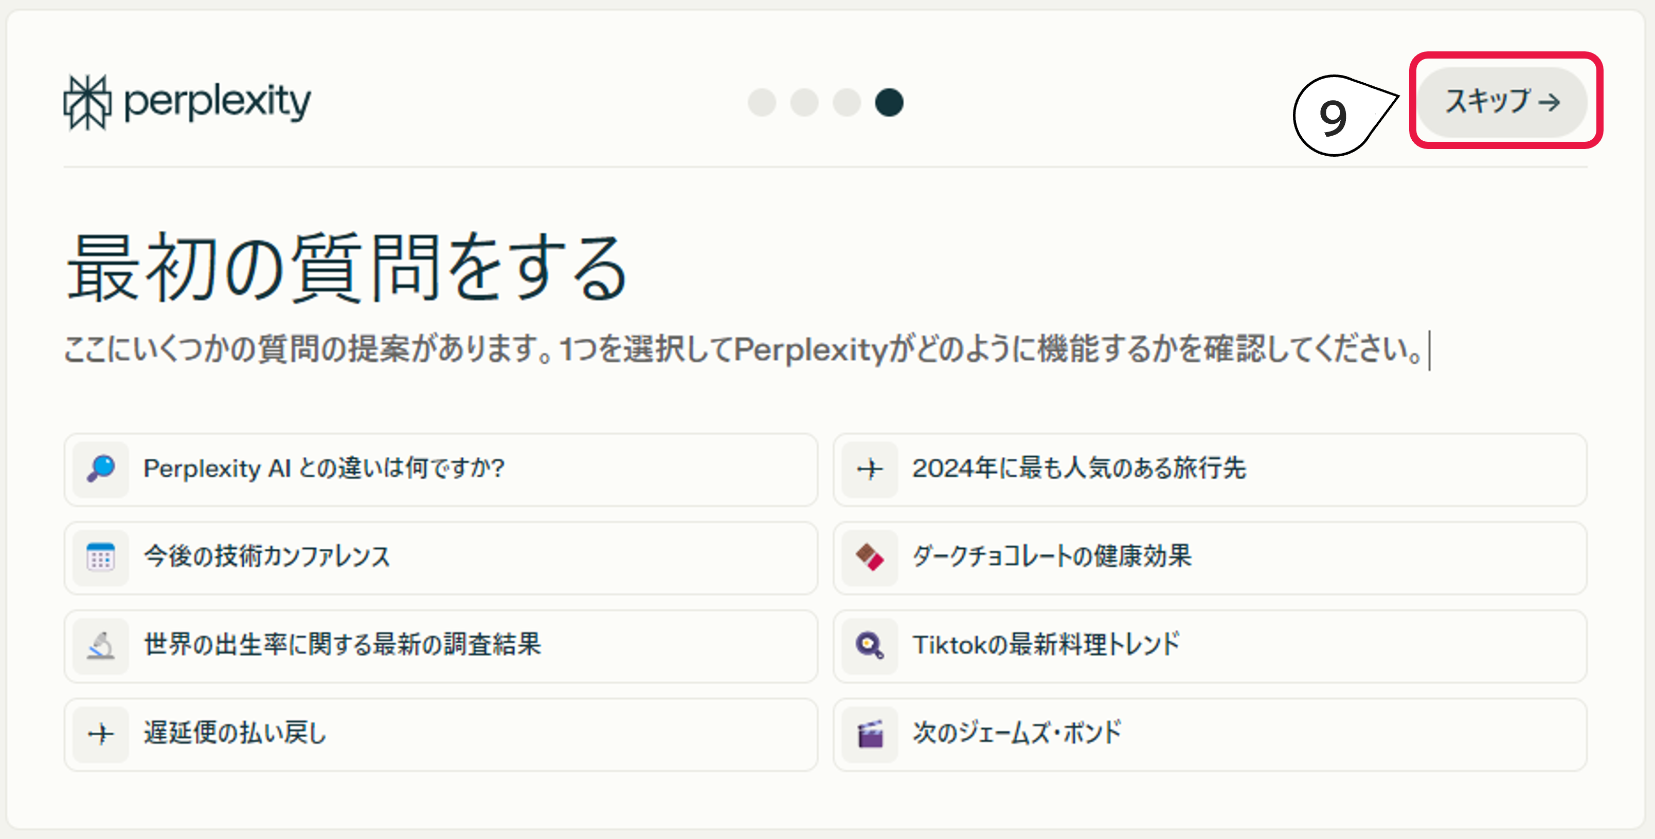Pick Tiktokの最新料理トレンド suggestion text
The height and width of the screenshot is (839, 1655).
point(1047,645)
